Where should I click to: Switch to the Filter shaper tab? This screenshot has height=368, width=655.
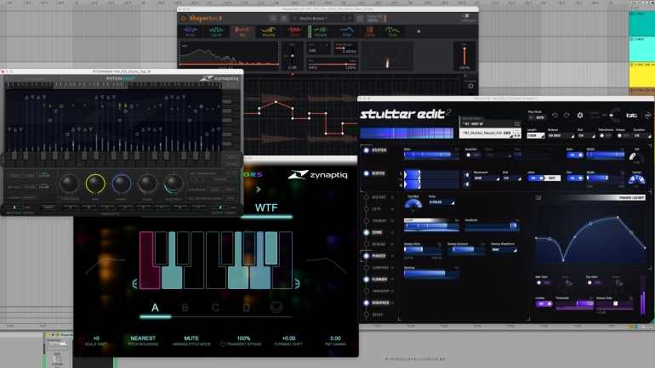coord(347,31)
